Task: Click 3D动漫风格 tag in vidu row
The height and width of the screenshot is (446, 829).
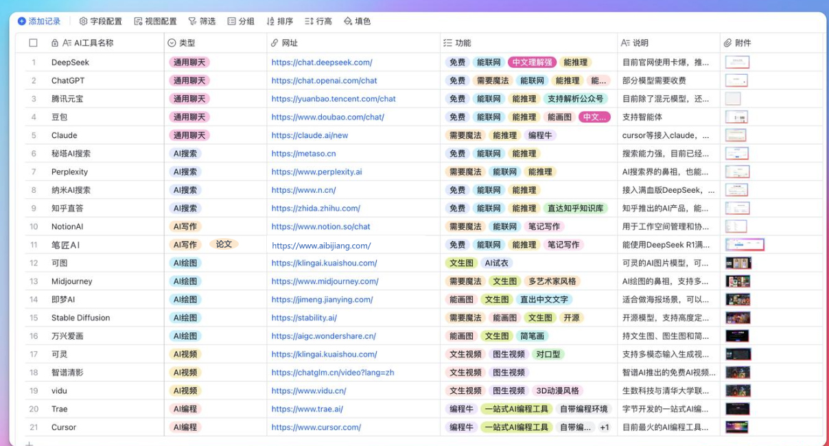Action: (557, 390)
